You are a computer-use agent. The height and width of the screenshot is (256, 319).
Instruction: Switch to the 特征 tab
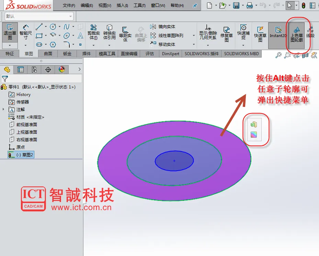point(10,53)
